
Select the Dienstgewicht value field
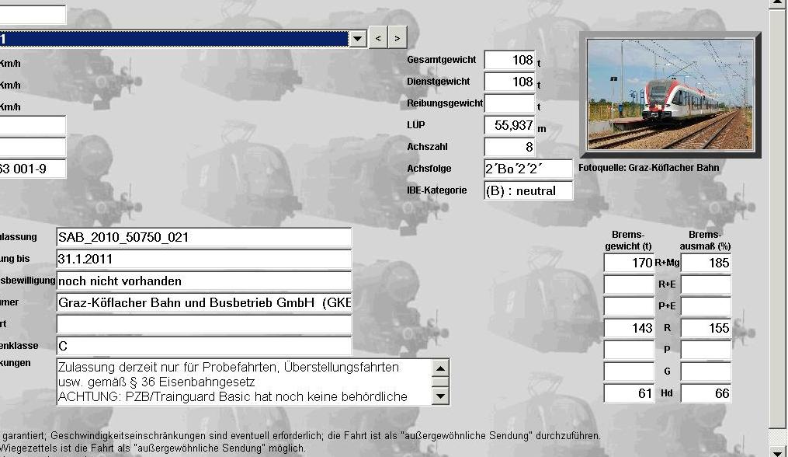click(x=509, y=82)
